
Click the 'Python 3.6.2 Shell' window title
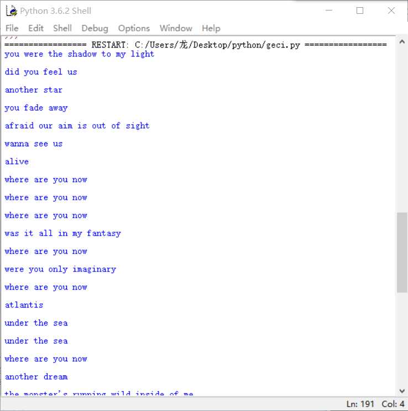click(56, 11)
